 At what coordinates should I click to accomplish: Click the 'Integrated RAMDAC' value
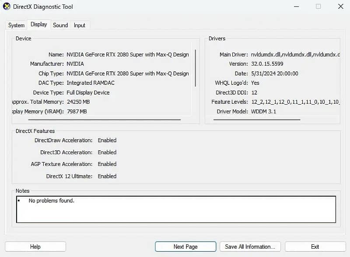(91, 83)
